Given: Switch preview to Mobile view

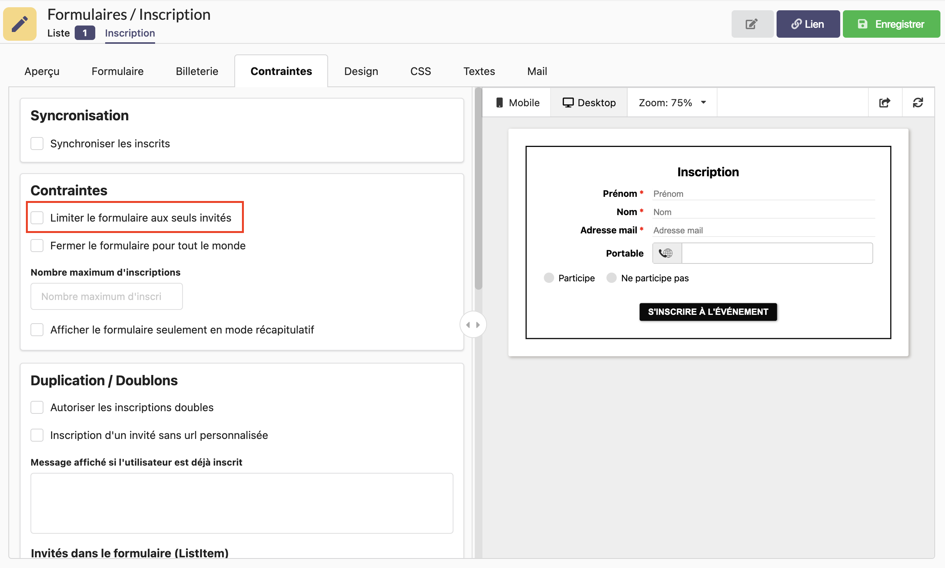Looking at the screenshot, I should click(517, 102).
